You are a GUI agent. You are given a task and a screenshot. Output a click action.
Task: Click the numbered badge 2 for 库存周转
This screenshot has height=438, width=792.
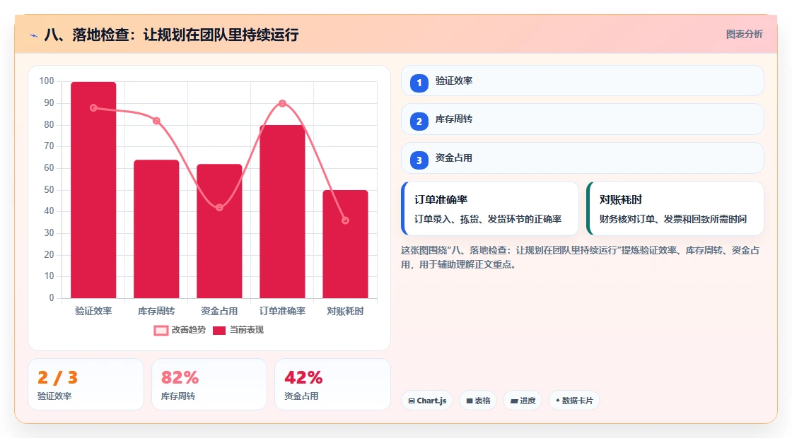pyautogui.click(x=419, y=122)
